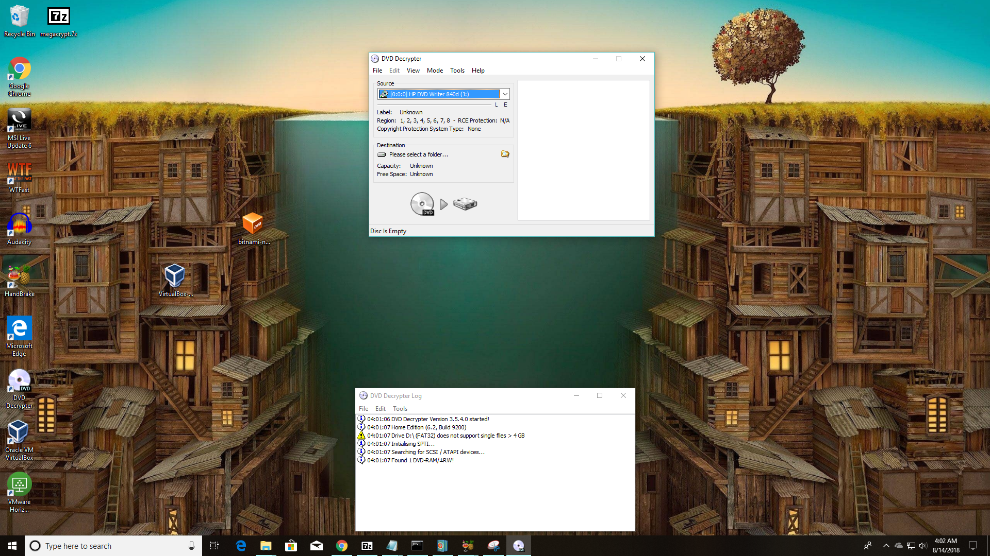This screenshot has width=990, height=556.
Task: Toggle the DVD decode playback button
Action: [x=442, y=203]
